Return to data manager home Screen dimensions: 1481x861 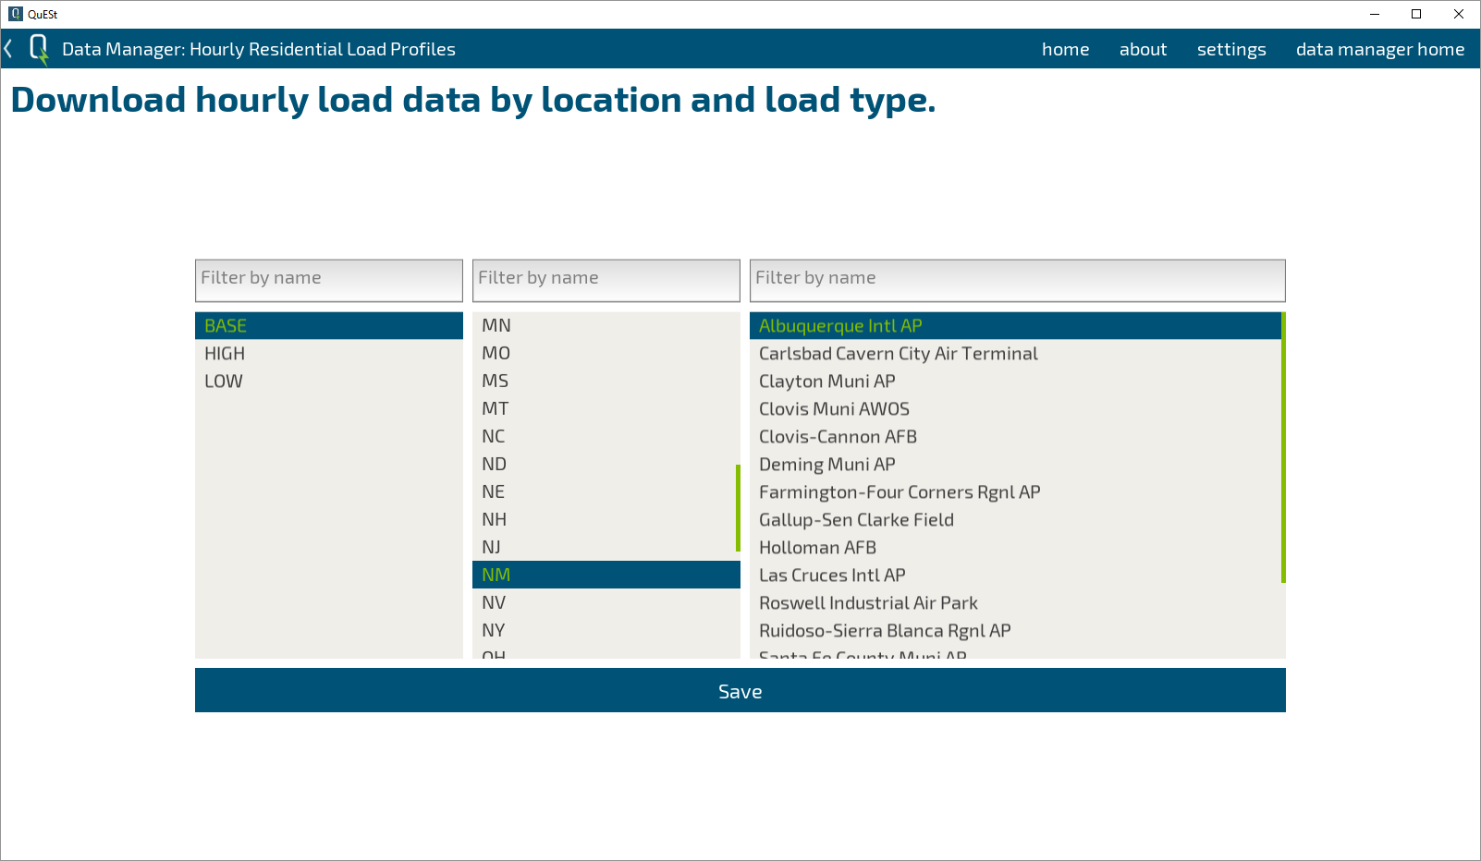click(x=1379, y=49)
